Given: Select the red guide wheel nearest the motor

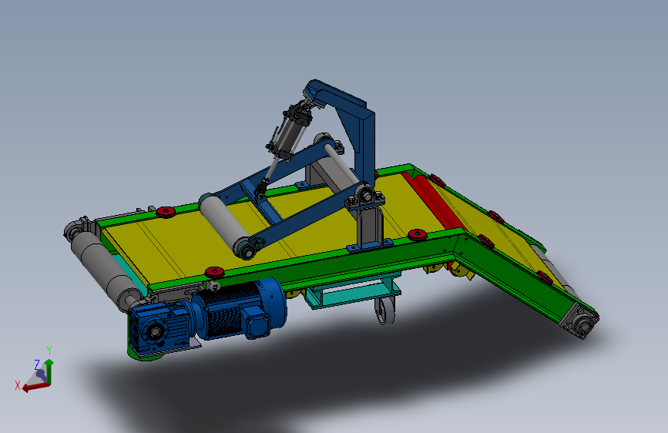Looking at the screenshot, I should point(214,272).
